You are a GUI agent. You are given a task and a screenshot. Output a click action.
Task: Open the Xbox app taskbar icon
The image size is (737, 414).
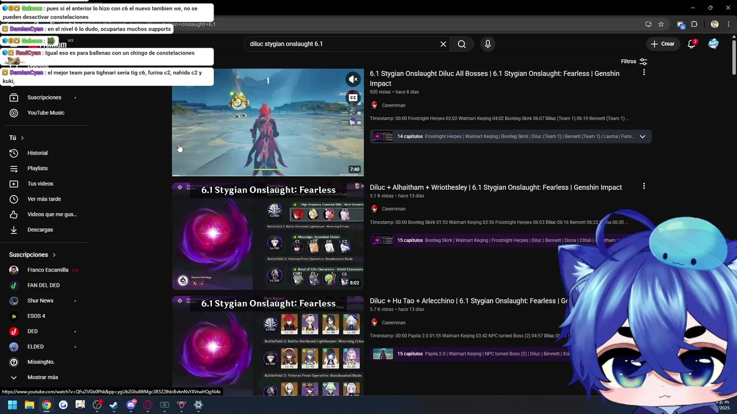pyautogui.click(x=165, y=405)
